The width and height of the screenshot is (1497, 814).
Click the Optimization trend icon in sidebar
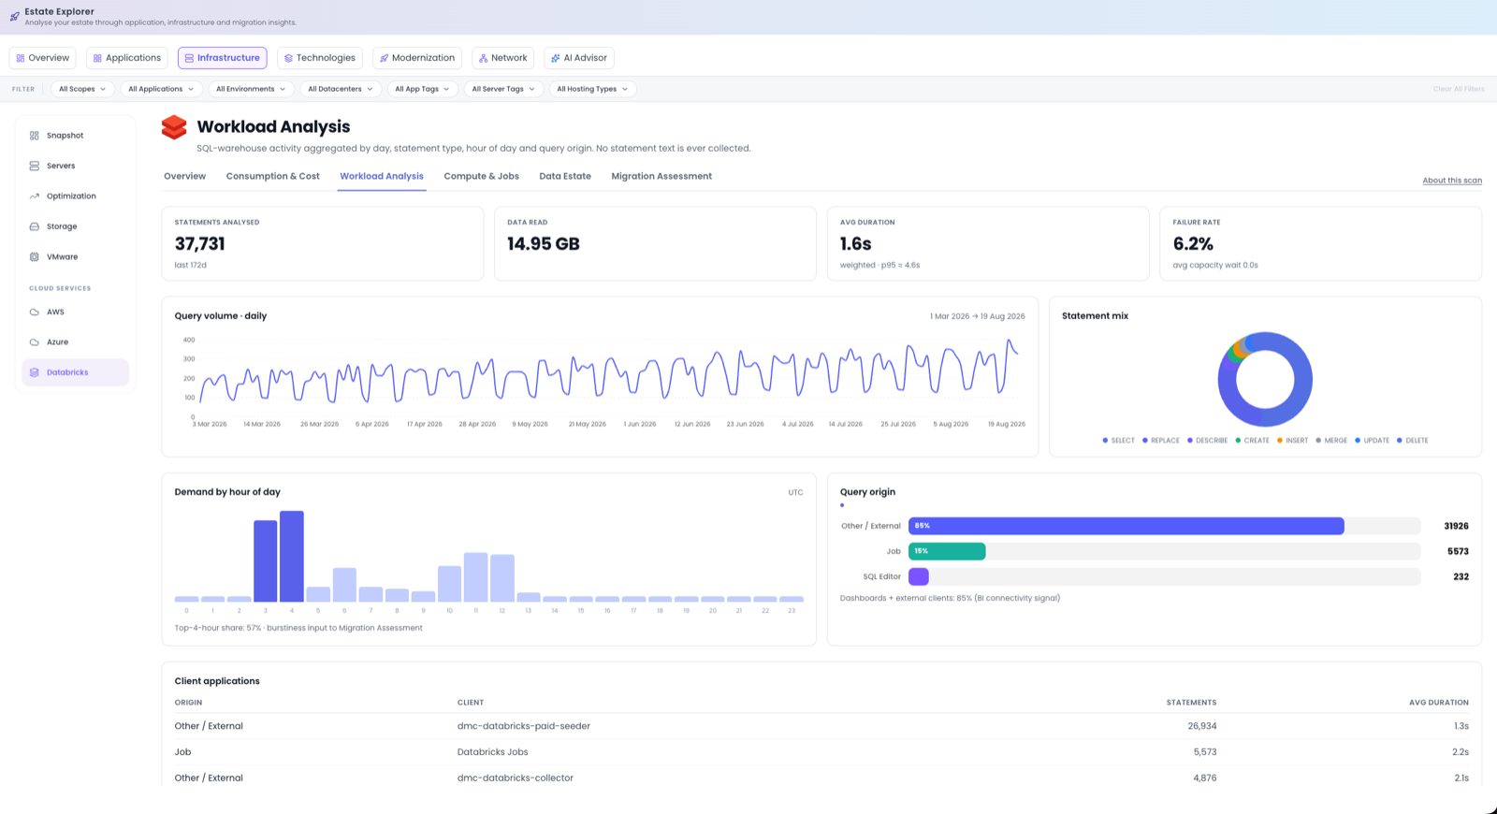35,196
